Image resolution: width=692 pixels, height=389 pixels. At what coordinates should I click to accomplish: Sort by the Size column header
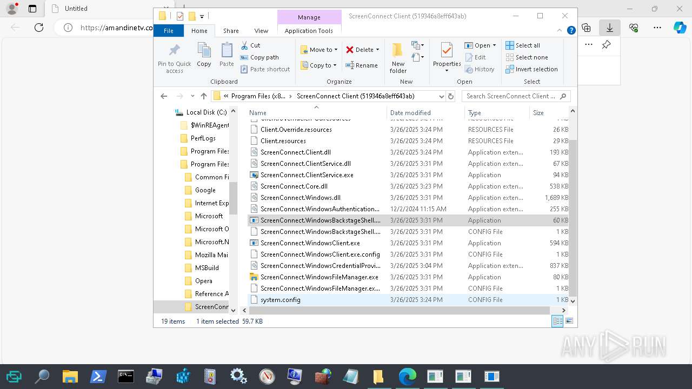[x=549, y=113]
